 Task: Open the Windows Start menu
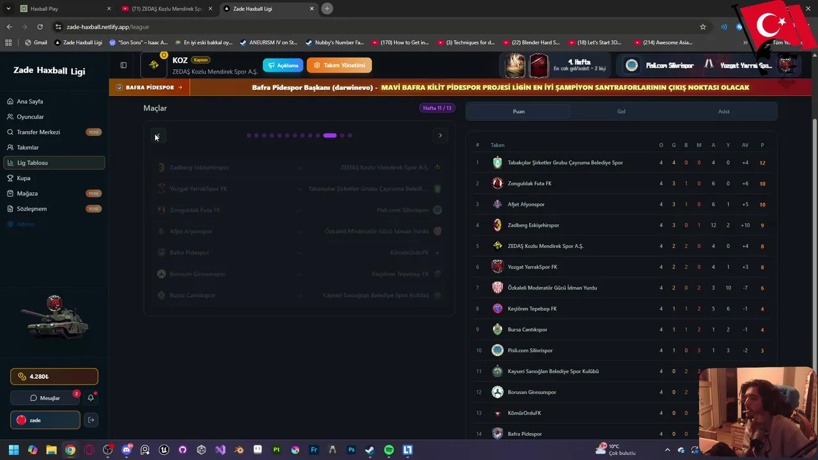[x=13, y=450]
